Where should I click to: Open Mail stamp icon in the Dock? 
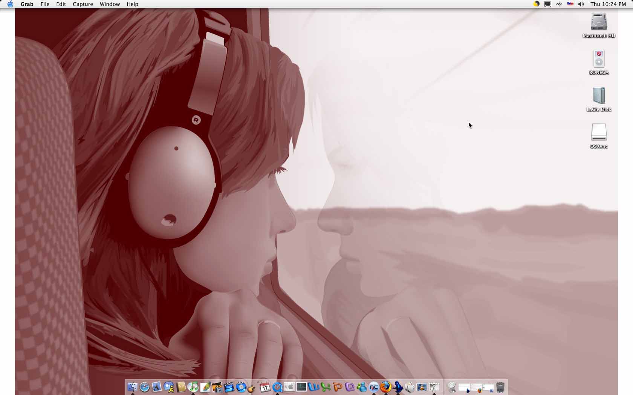157,387
